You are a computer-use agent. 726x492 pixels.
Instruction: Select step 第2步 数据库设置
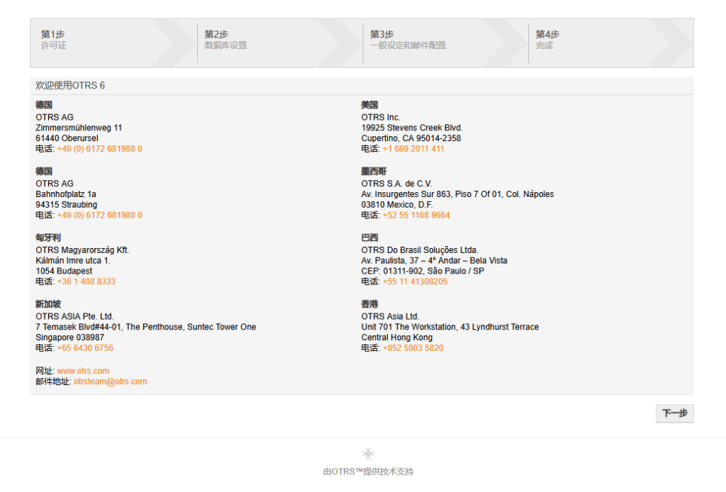[279, 43]
